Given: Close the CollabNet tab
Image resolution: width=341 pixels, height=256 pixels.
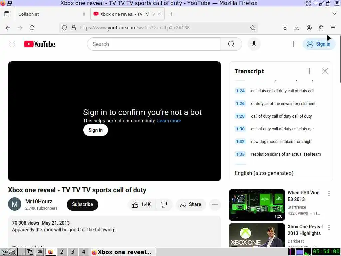Looking at the screenshot, I should click(84, 14).
